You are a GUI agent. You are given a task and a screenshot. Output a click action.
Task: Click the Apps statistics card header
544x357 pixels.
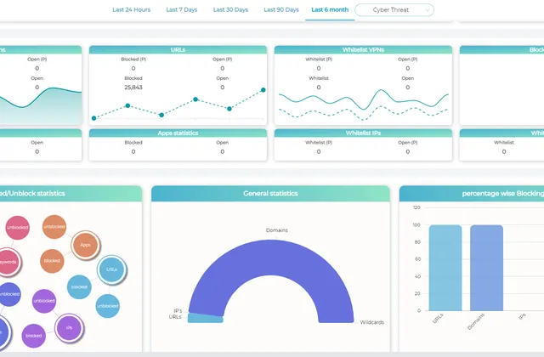(x=178, y=133)
